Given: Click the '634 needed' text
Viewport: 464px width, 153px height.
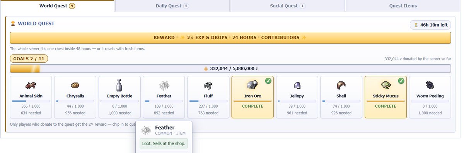Looking at the screenshot, I should (x=31, y=113).
